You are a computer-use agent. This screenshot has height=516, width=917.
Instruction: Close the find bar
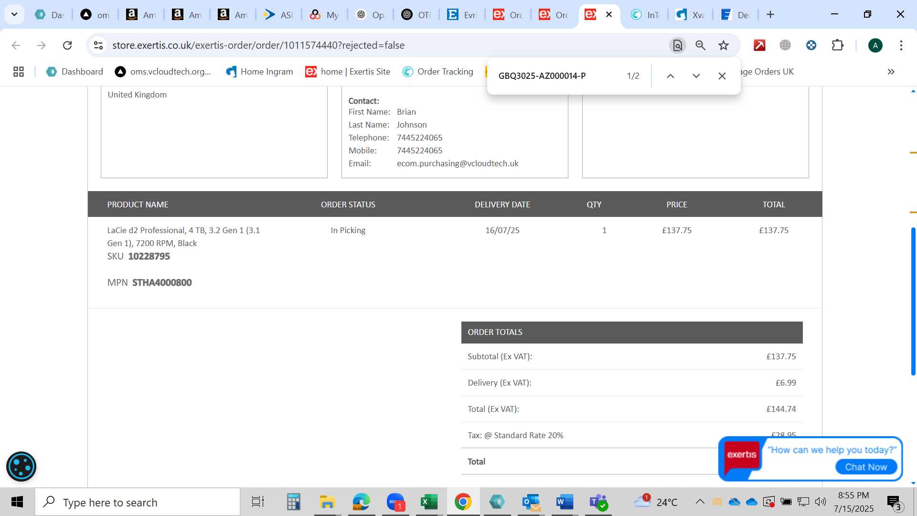[722, 76]
